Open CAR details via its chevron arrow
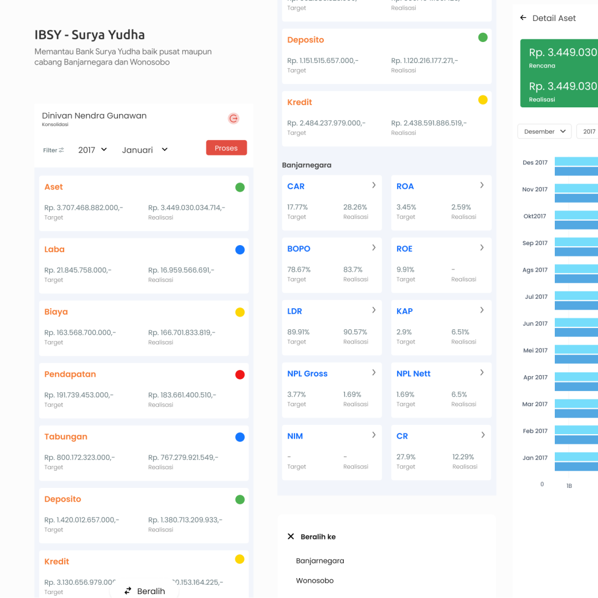 [x=374, y=185]
